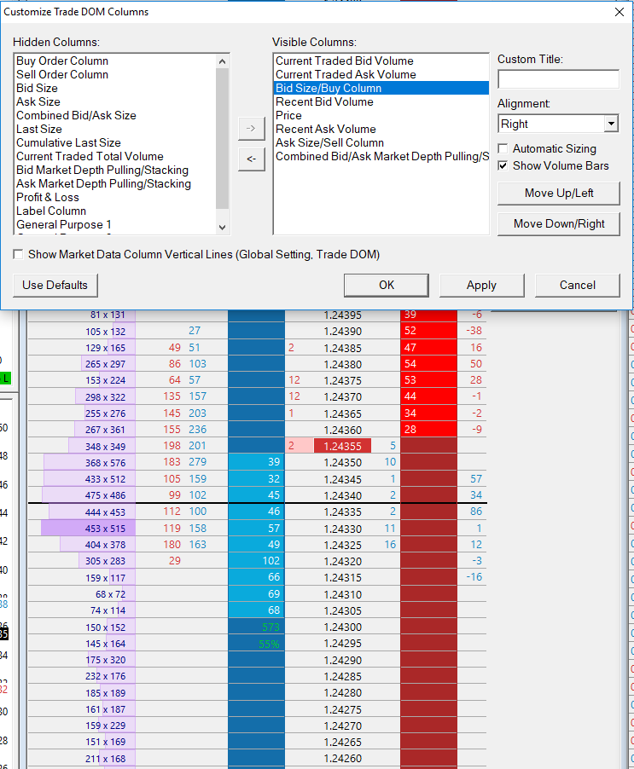Close the Customize Trade DOM Columns dialog

(619, 12)
